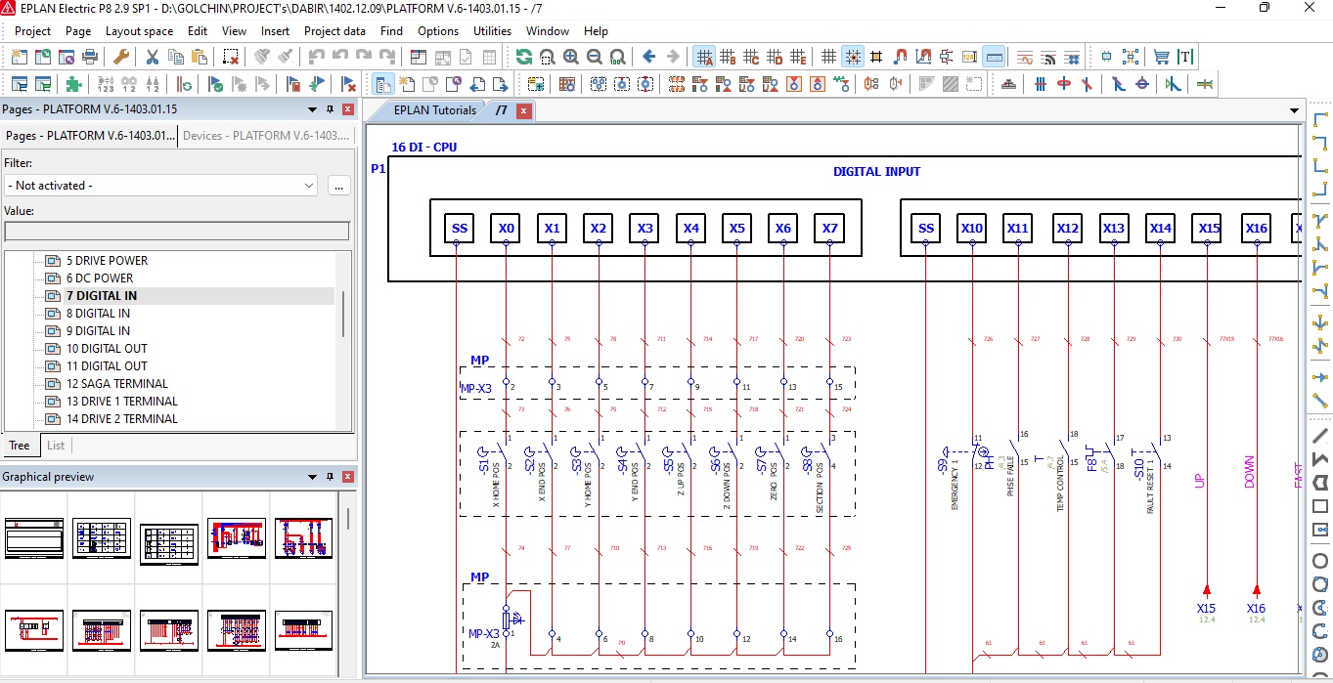Click the page tree vertical scrollbar
This screenshot has width=1333, height=683.
point(343,313)
